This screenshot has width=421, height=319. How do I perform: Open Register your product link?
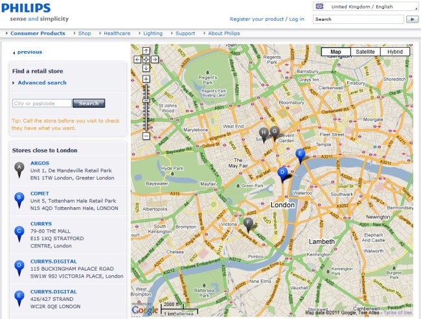256,19
